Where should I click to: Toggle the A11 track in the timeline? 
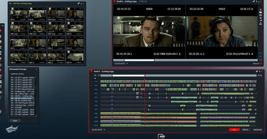96,125
